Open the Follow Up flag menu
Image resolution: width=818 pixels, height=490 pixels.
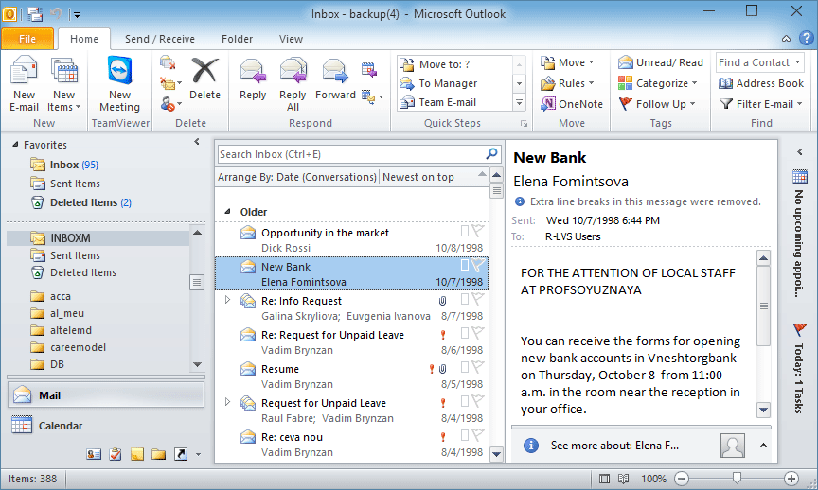click(657, 104)
